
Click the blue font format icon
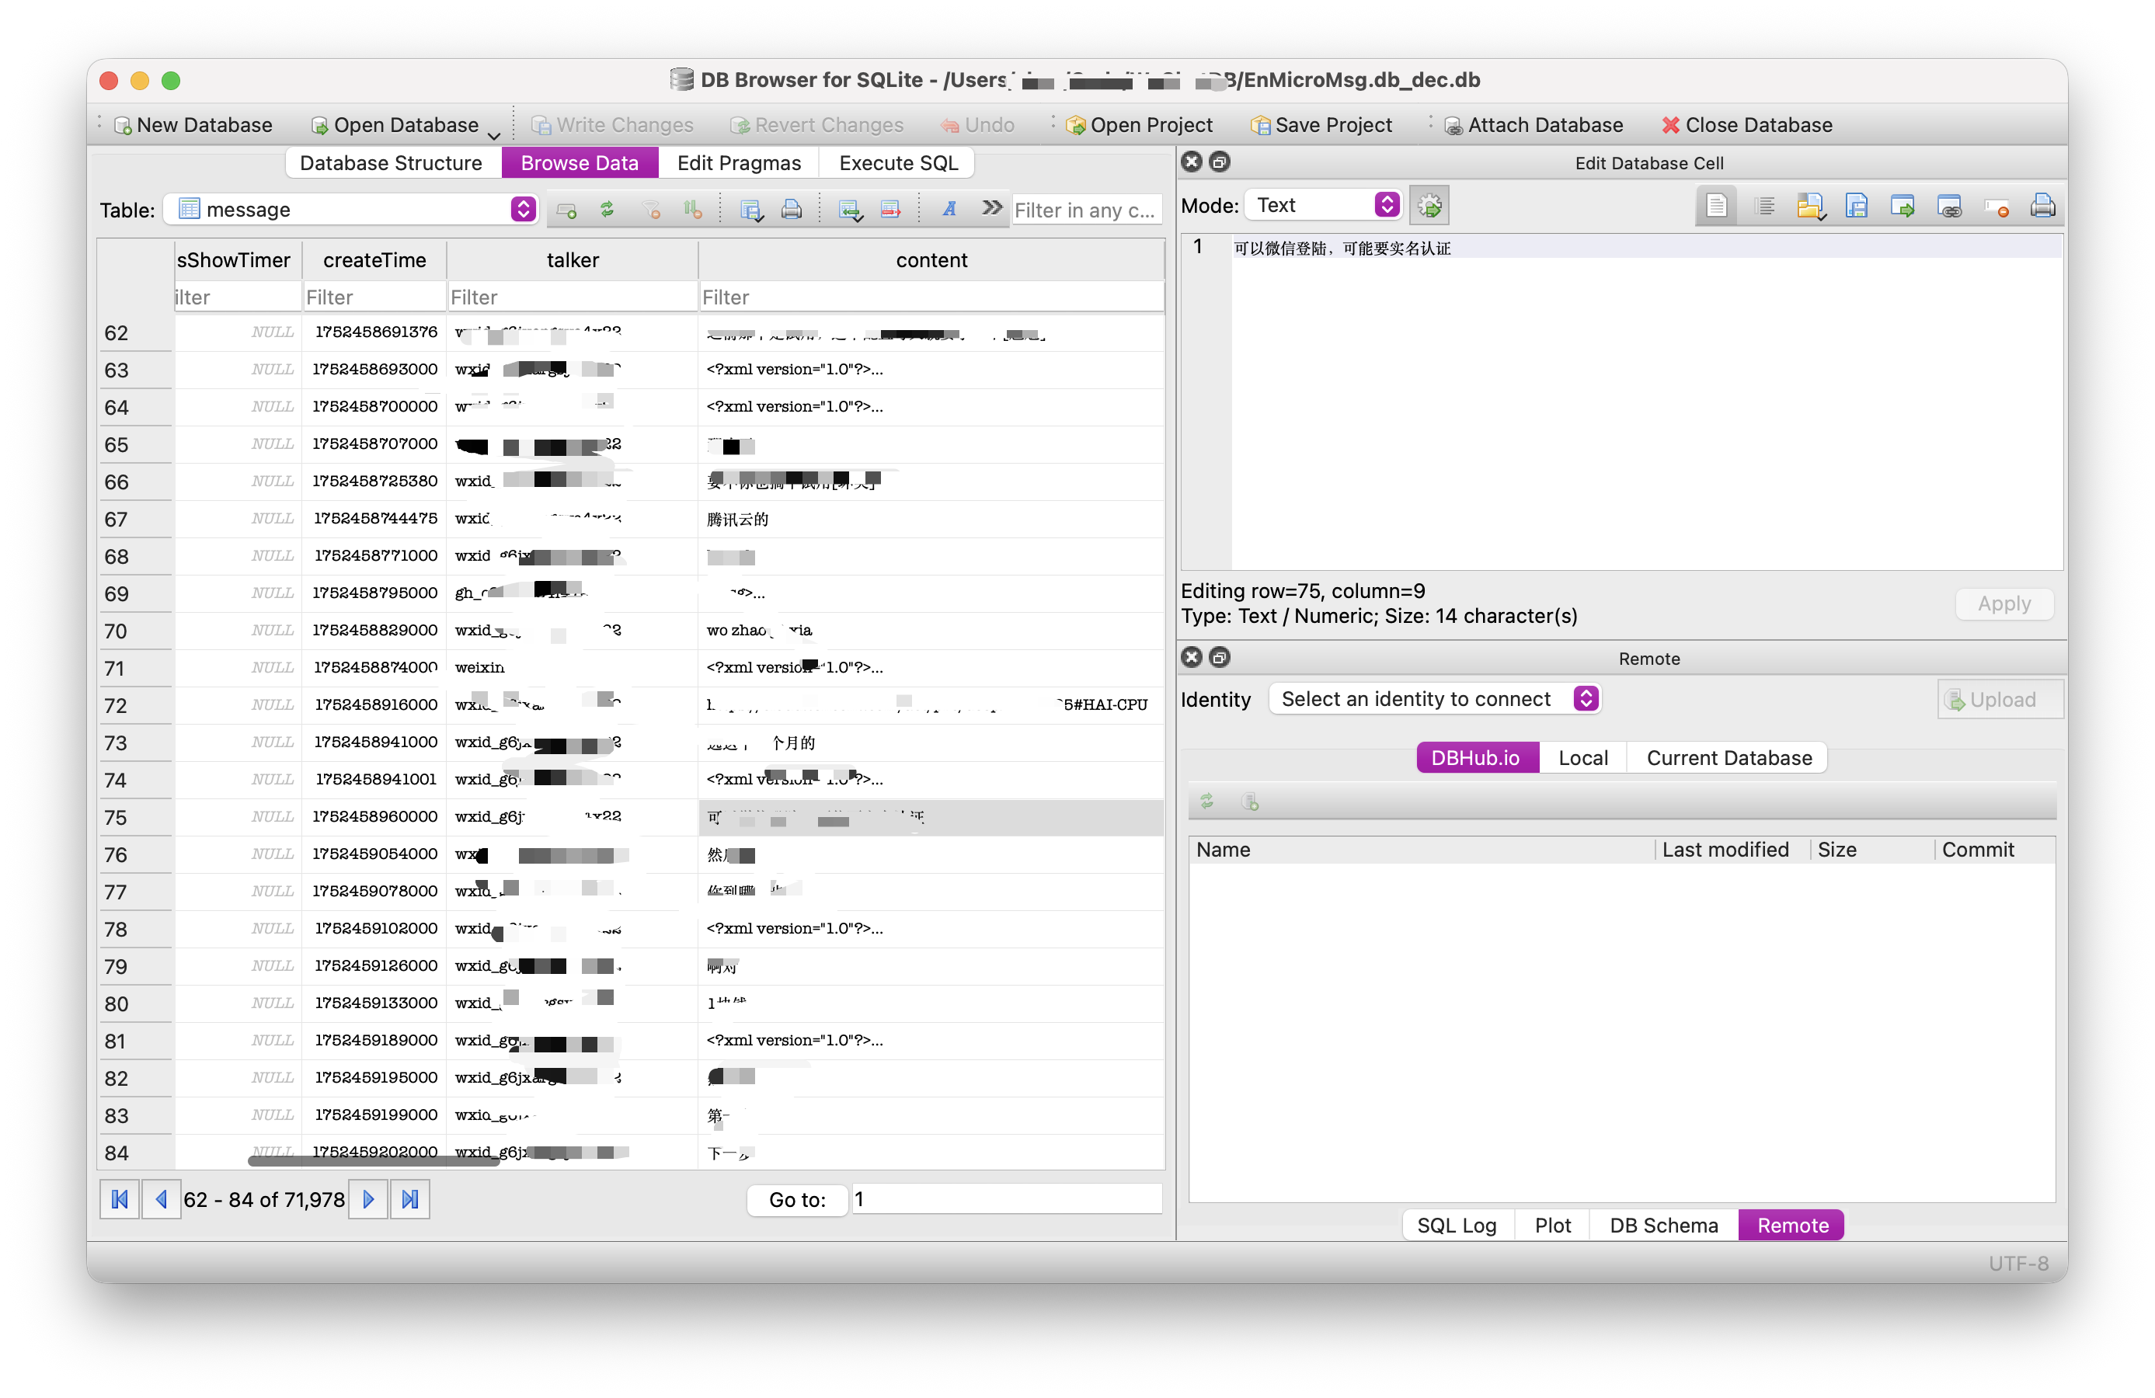[x=949, y=209]
